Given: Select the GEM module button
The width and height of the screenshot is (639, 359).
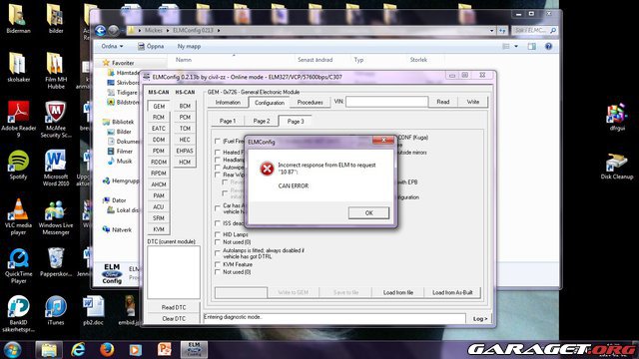Looking at the screenshot, I should point(159,107).
